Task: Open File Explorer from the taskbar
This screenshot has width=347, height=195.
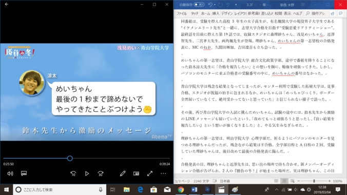Action: point(127,190)
